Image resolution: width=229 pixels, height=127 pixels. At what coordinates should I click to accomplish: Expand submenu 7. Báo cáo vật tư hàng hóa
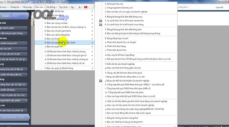coord(65,35)
